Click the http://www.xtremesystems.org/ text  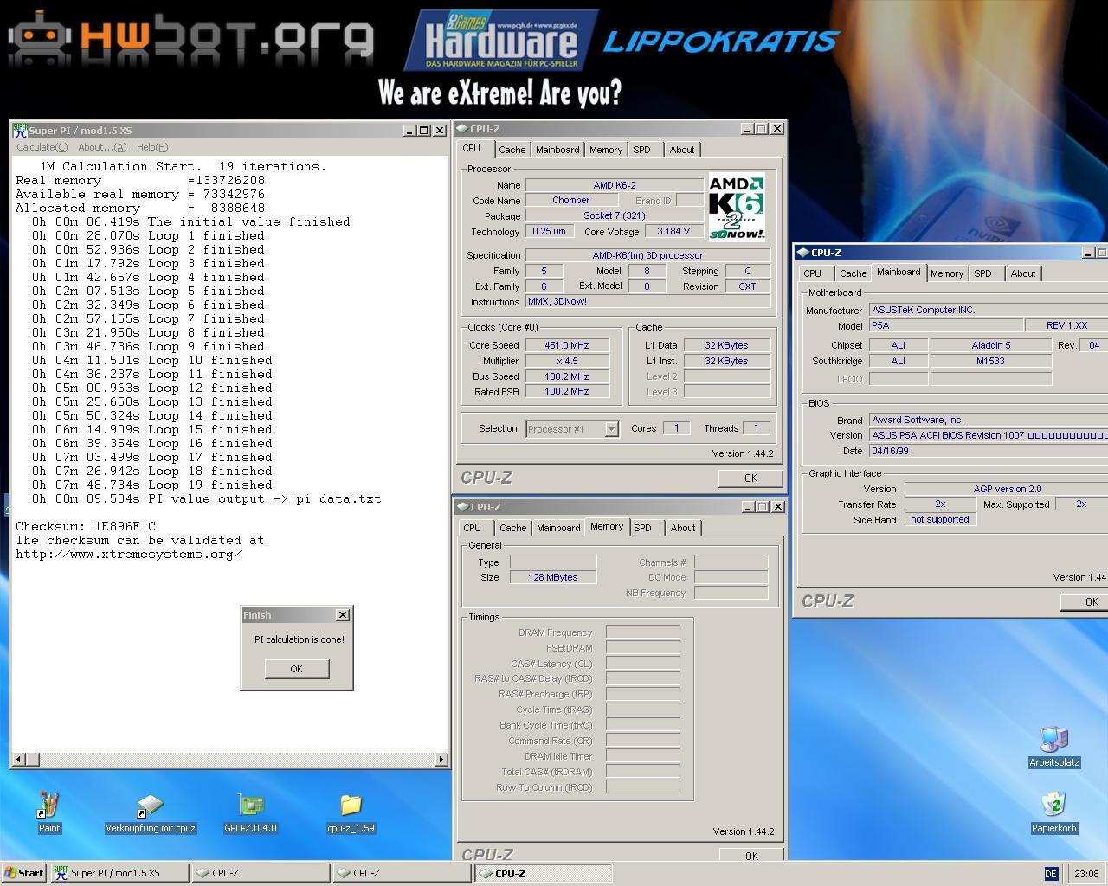click(x=128, y=554)
